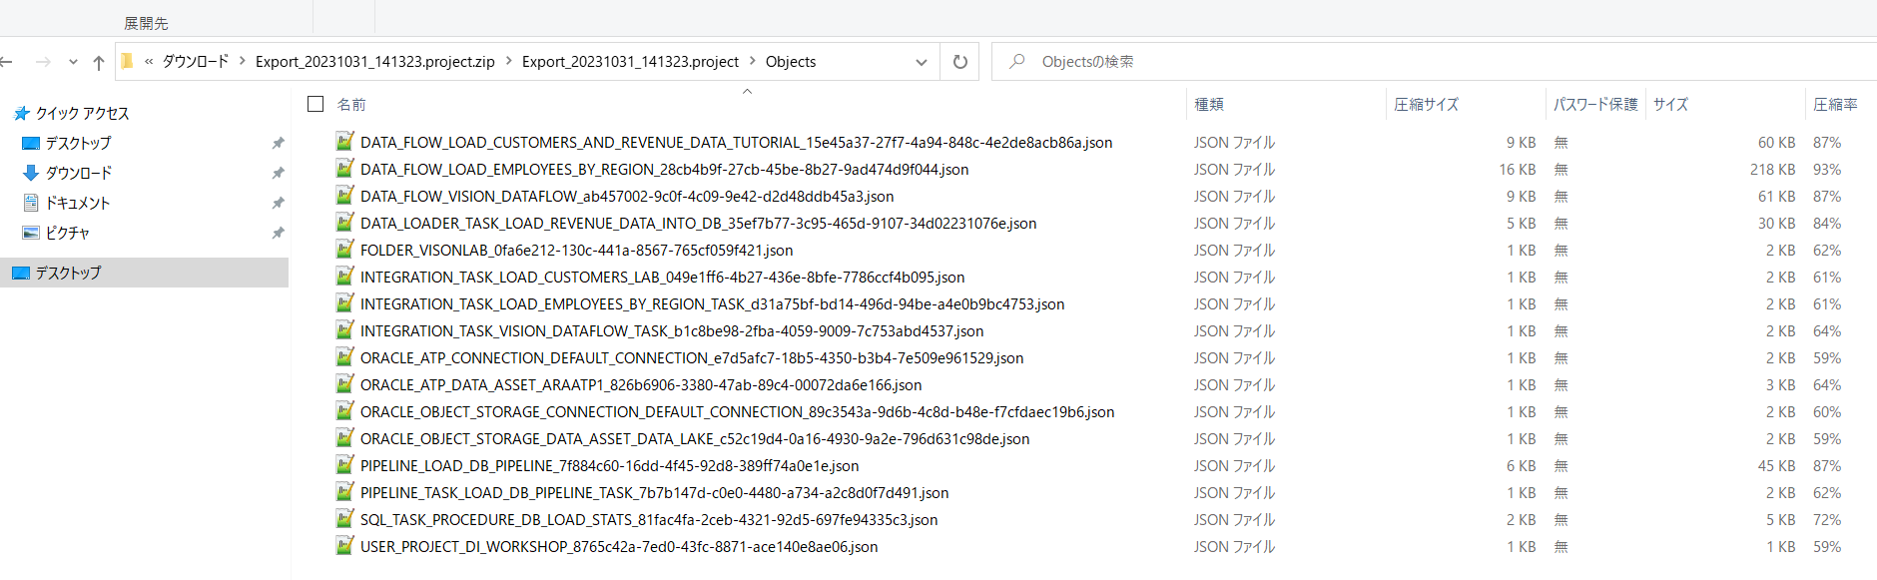The image size is (1877, 580).
Task: Select highlighted デスクトップ root item
Action: point(144,273)
